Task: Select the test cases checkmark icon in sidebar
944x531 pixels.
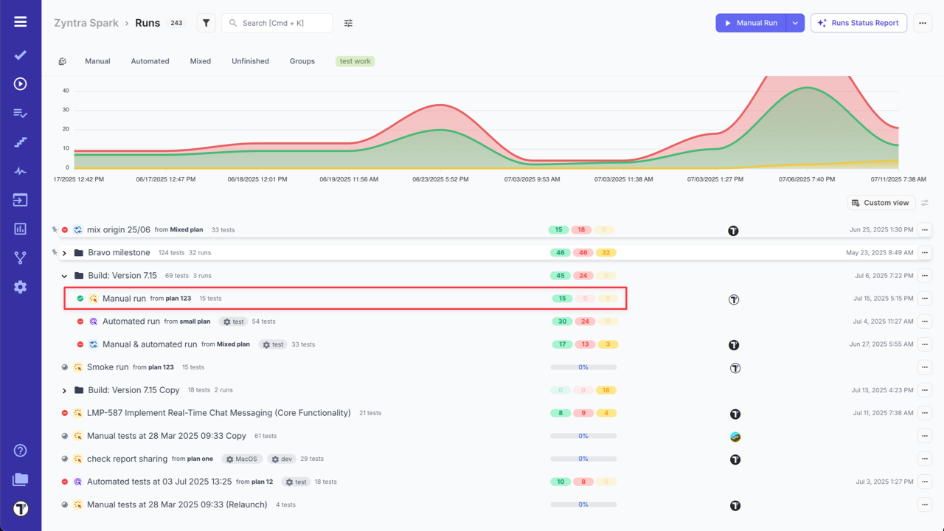Action: pyautogui.click(x=20, y=55)
